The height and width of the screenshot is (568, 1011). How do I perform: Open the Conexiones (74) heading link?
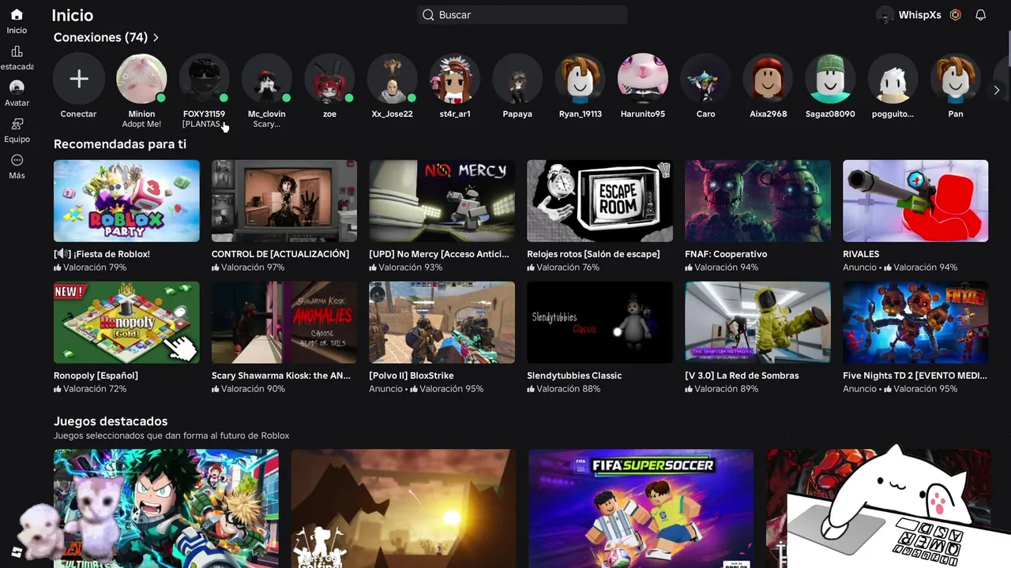click(100, 37)
